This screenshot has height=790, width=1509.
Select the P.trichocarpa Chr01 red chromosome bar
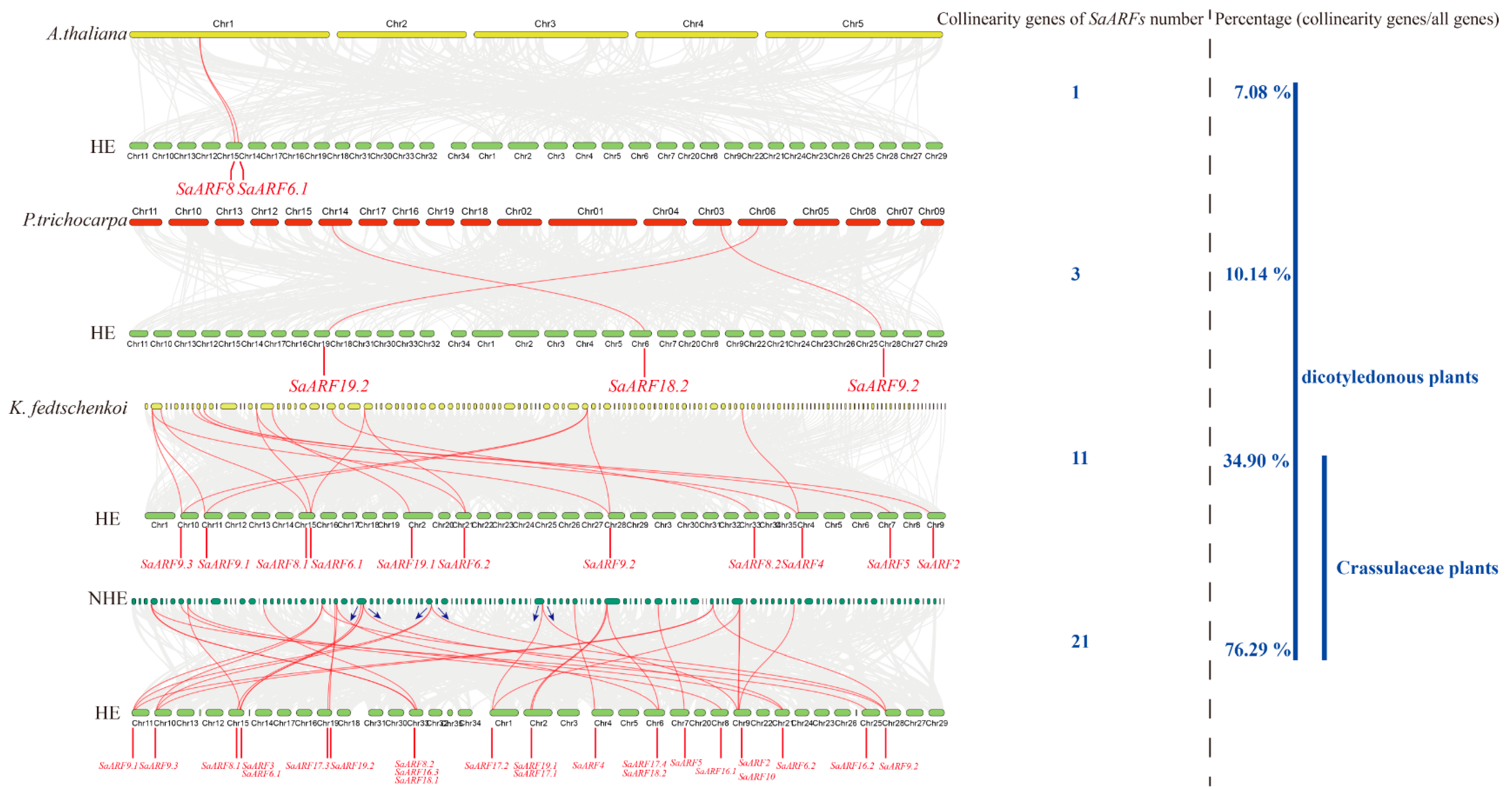point(592,222)
